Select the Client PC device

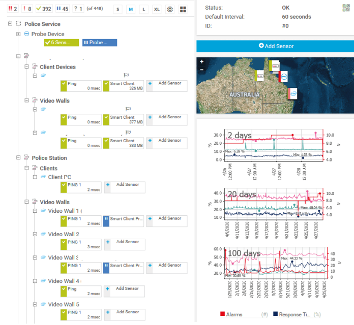pyautogui.click(x=60, y=177)
